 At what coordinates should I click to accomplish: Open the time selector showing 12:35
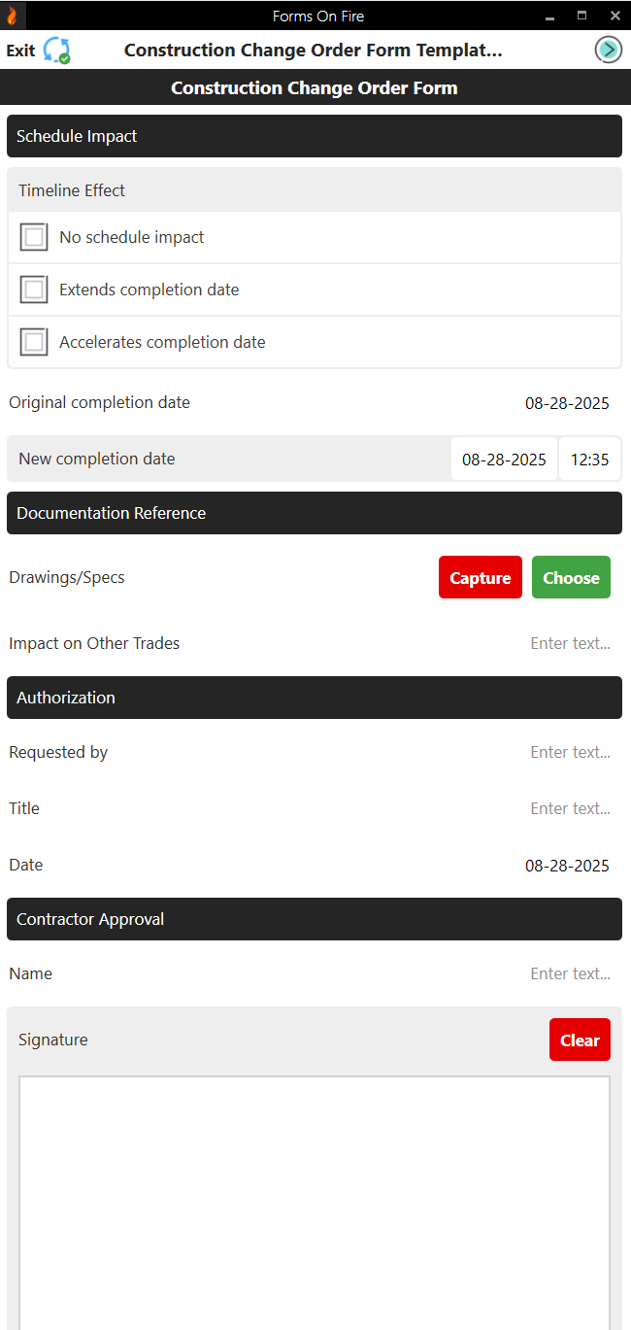pos(589,458)
